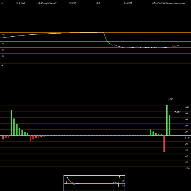Click the MR axis label -20
The image size is (191, 191).
186,144
